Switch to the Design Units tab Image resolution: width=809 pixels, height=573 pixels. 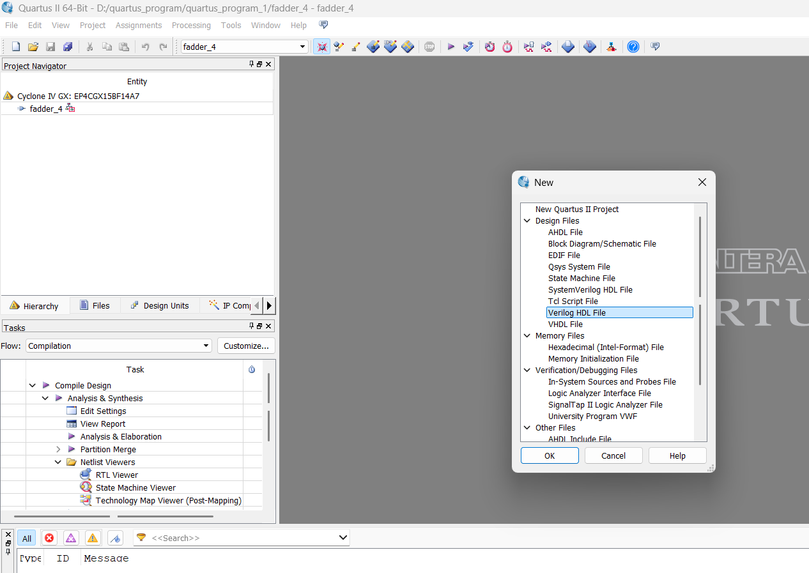point(160,305)
